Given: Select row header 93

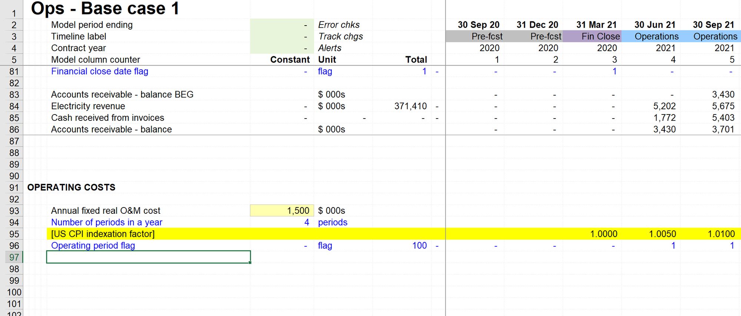Looking at the screenshot, I should [x=14, y=211].
